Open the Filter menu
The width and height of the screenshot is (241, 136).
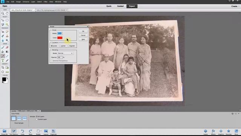click(46, 2)
